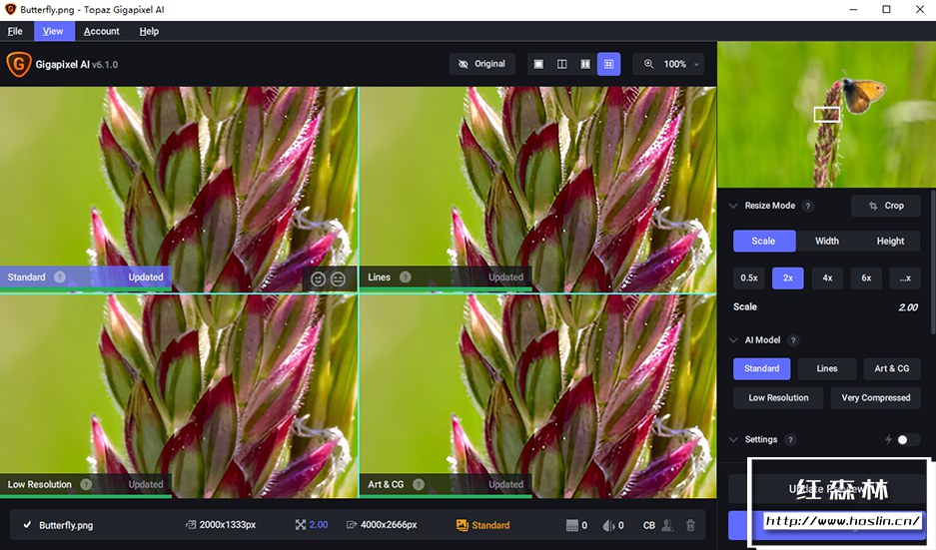The image size is (936, 550).
Task: Click the butterfly navigator thumbnail
Action: [826, 114]
